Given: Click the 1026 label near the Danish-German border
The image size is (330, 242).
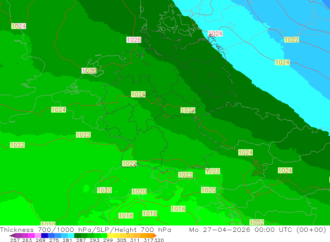Looking at the screenshot, I should [x=134, y=40].
